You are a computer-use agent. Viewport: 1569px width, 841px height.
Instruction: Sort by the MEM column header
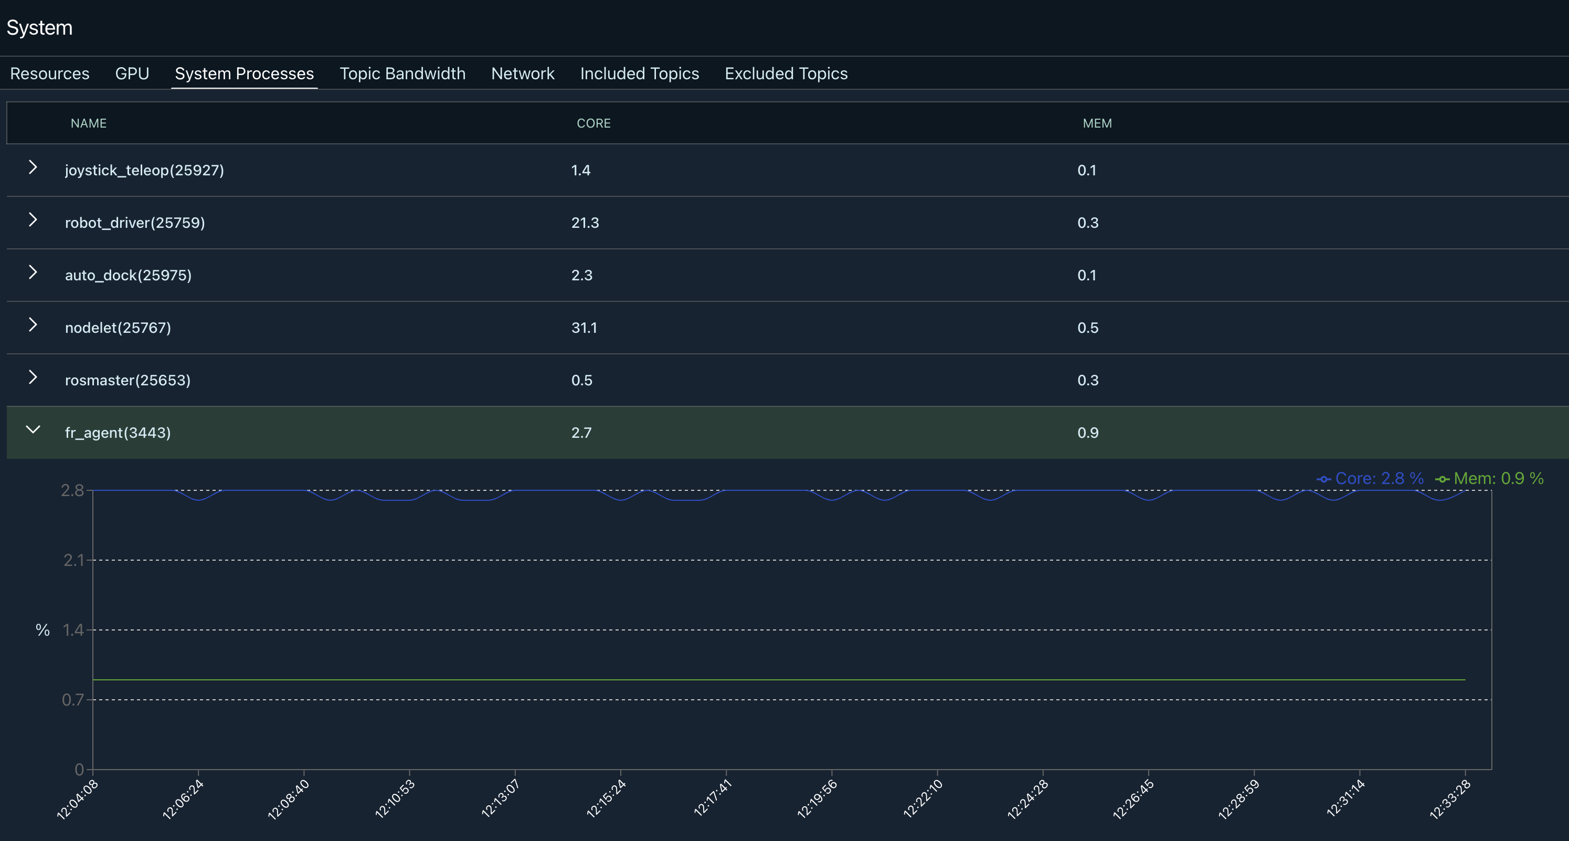tap(1097, 123)
